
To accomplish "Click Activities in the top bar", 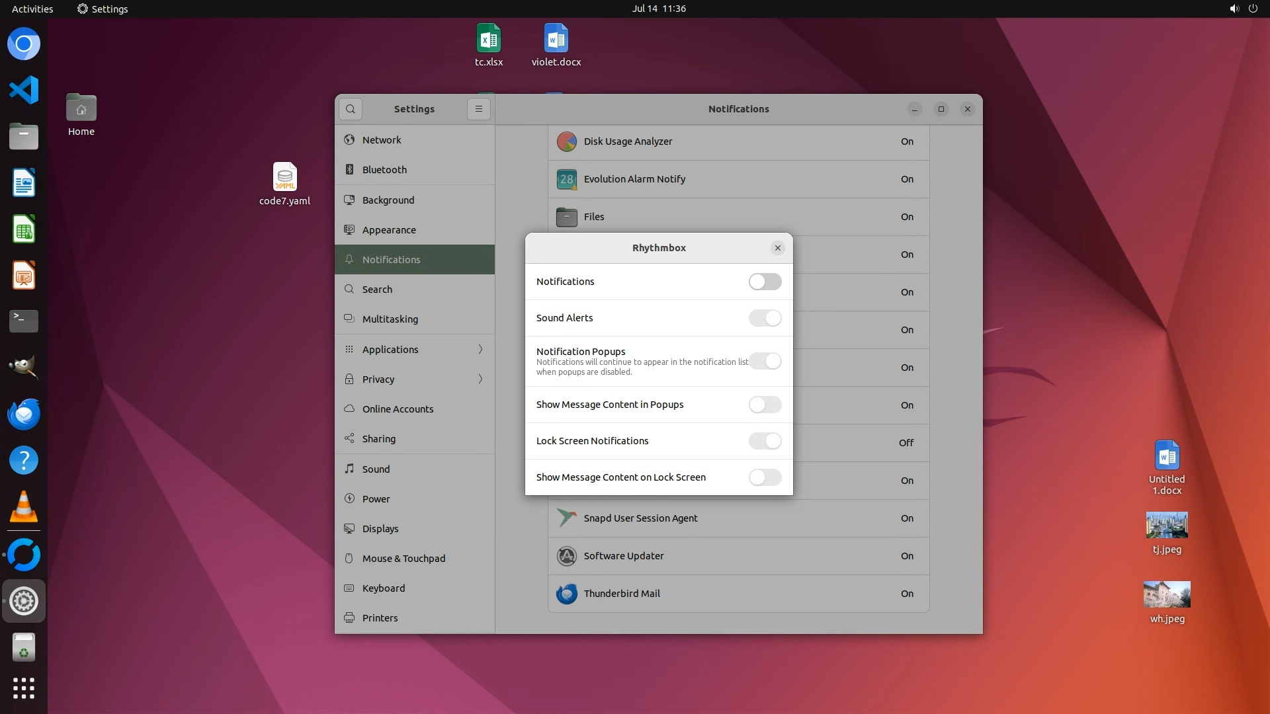I will coord(32,9).
